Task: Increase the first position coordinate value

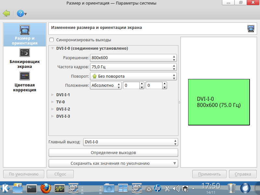Action: click(142, 84)
